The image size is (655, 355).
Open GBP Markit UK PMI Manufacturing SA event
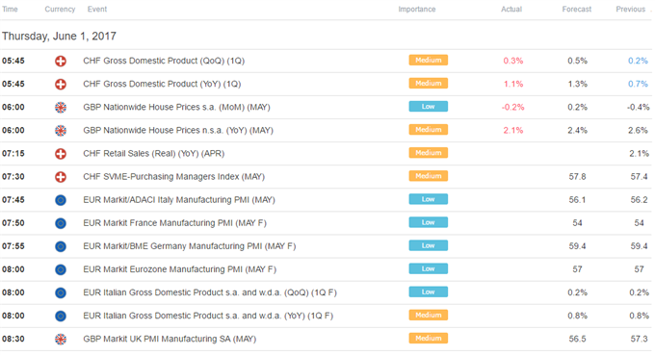(170, 340)
